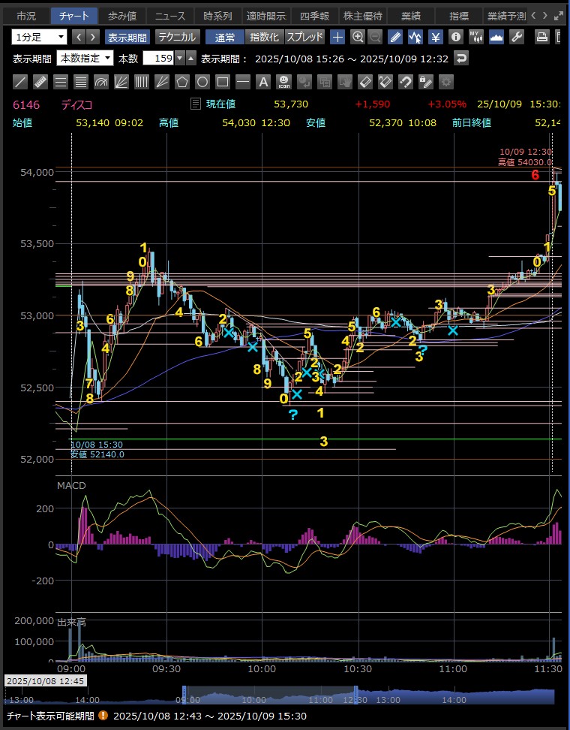Click the info circle icon
Screen dimensions: 570x730
[x=455, y=37]
